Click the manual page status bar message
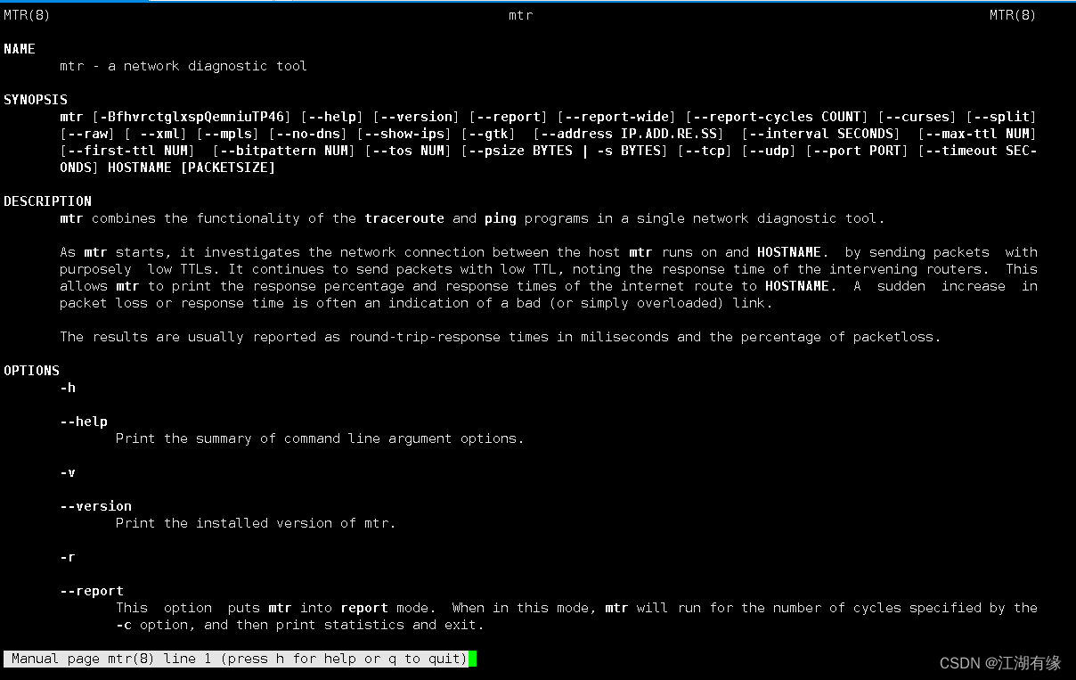1076x680 pixels. coord(236,658)
